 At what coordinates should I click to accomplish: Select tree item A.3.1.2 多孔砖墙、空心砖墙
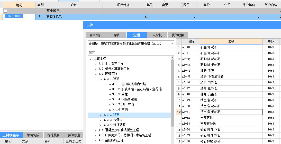(x=138, y=89)
